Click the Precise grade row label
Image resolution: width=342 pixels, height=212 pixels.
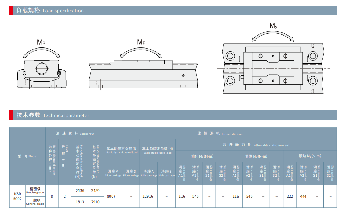click(x=35, y=191)
